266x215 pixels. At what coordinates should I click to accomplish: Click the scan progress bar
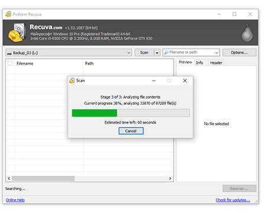(131, 113)
